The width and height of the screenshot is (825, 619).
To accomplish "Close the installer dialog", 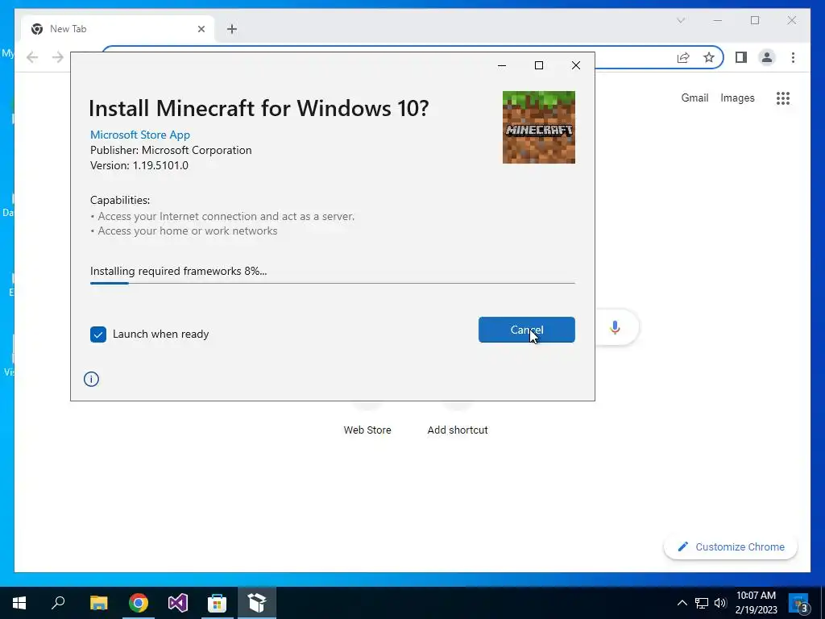I will (x=576, y=65).
